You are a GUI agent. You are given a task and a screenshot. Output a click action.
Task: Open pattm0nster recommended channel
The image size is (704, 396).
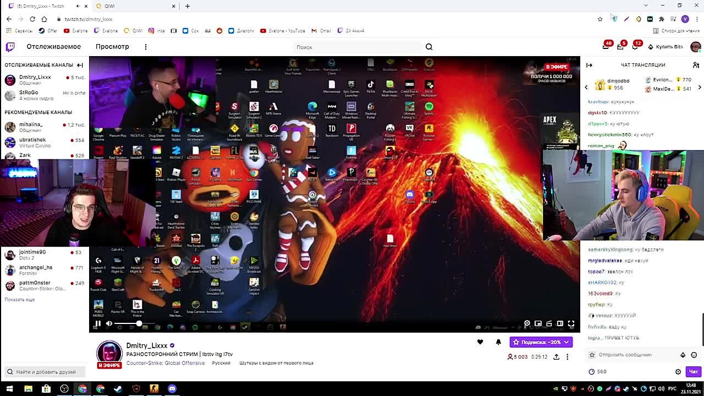click(44, 285)
